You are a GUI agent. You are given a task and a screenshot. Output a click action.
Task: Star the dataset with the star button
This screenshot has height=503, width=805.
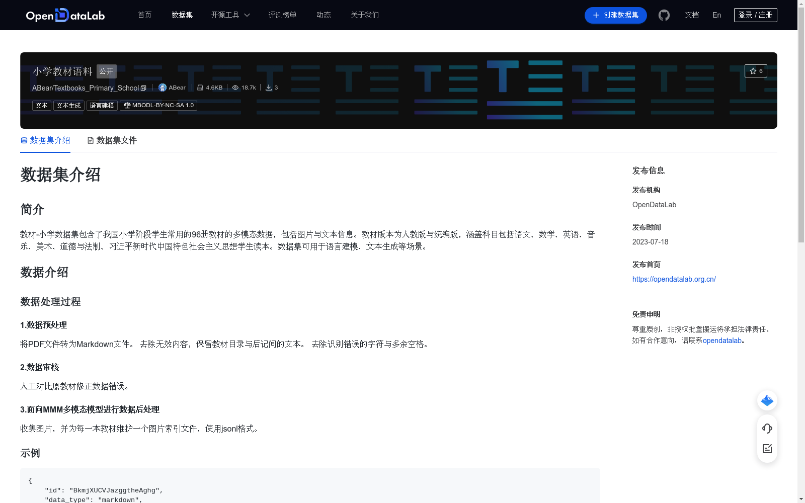[x=756, y=71]
